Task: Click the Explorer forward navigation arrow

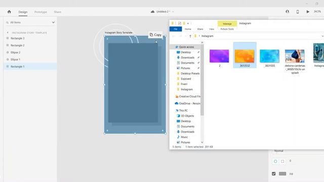Action: click(x=180, y=36)
